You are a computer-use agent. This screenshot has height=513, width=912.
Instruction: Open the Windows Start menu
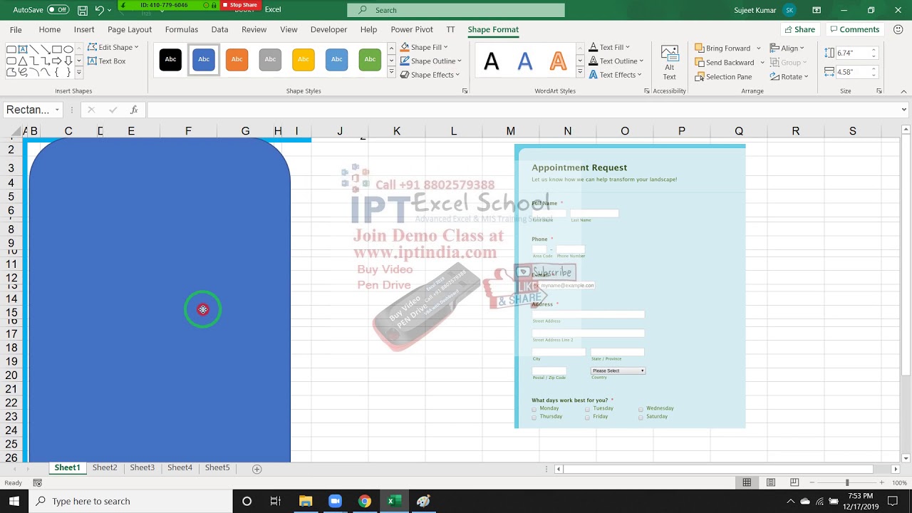(14, 501)
